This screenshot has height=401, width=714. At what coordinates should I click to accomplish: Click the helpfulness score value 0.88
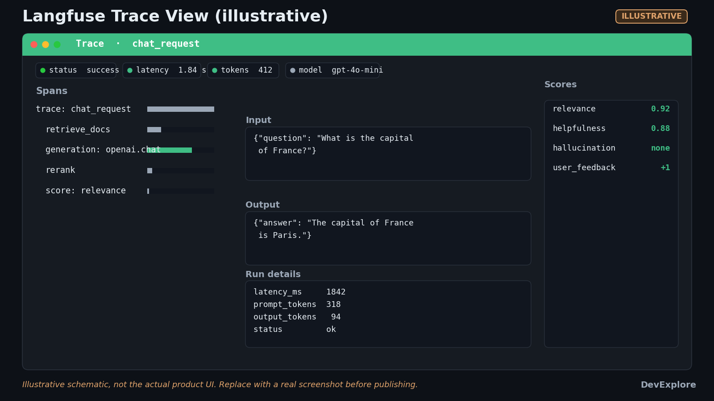(660, 128)
